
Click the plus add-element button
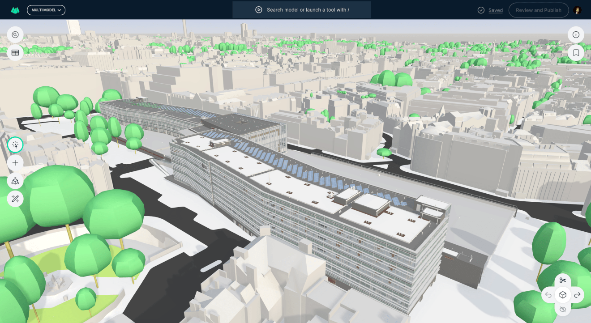[15, 163]
